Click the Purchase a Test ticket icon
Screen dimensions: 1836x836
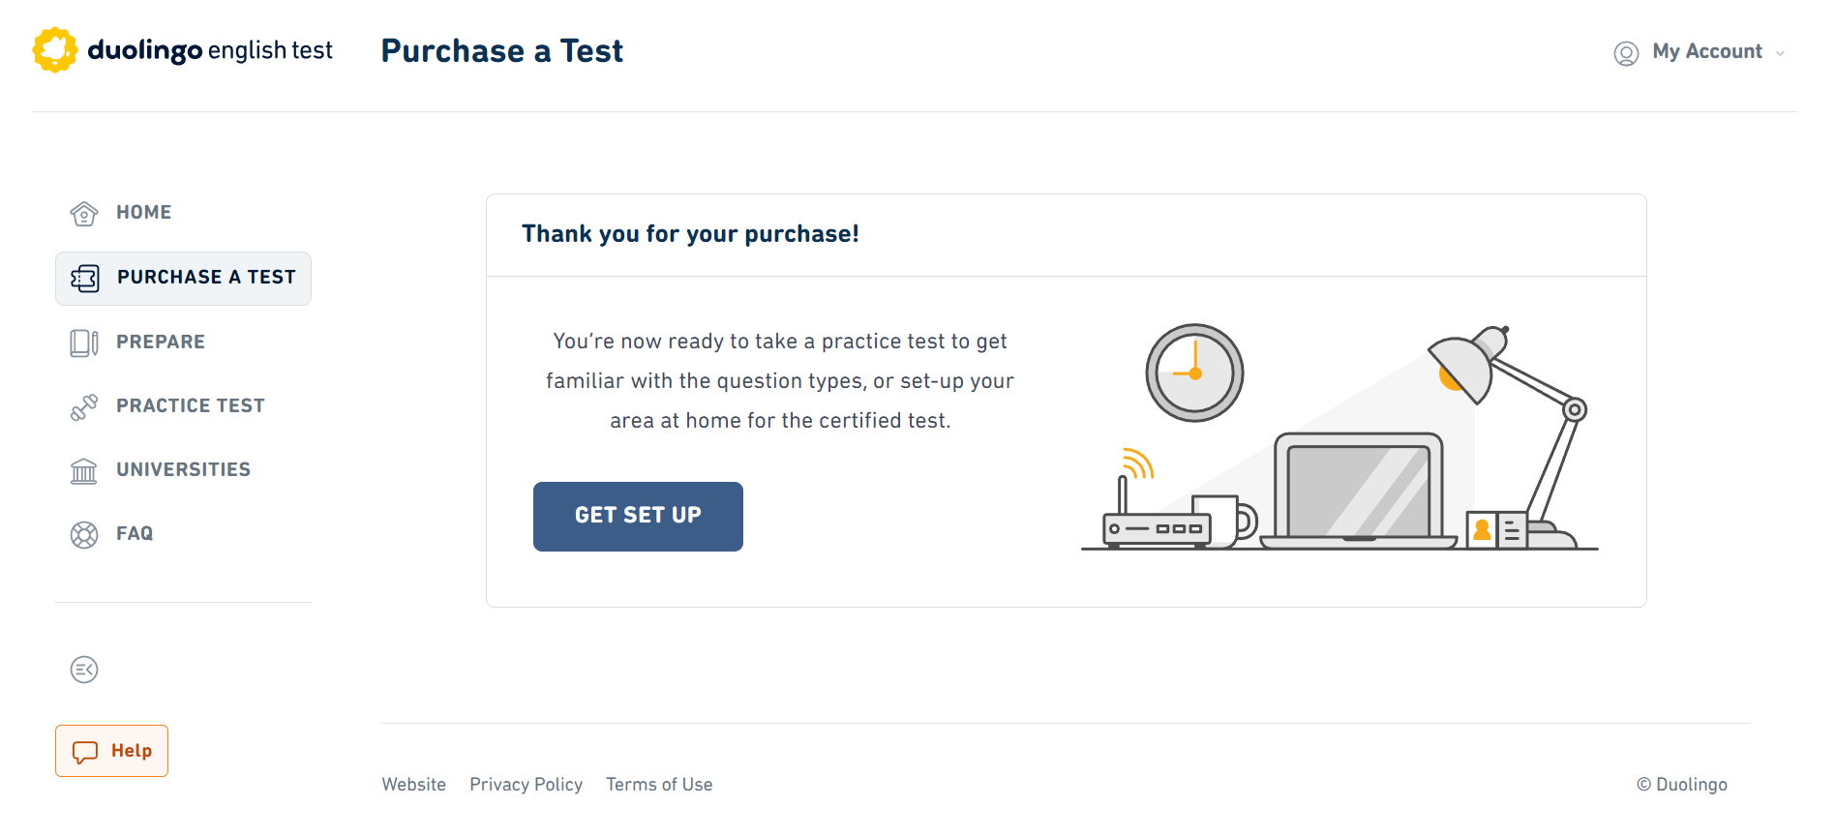tap(85, 279)
